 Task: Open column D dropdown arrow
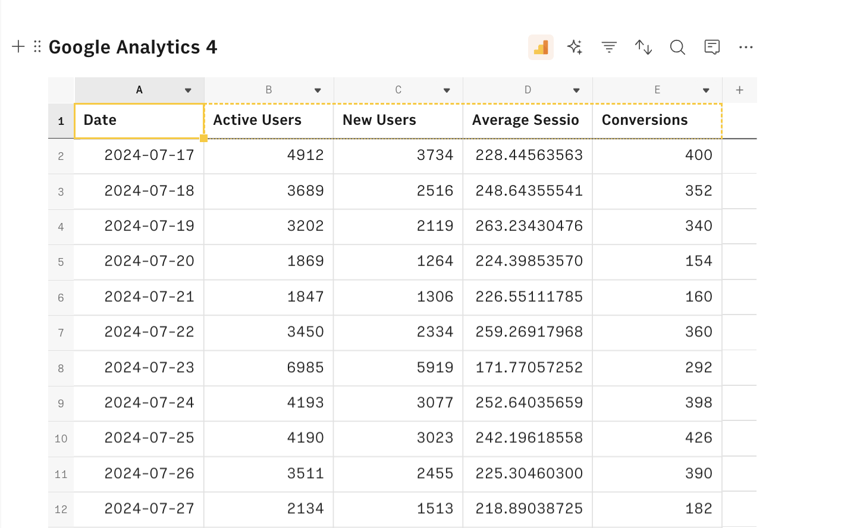(576, 90)
